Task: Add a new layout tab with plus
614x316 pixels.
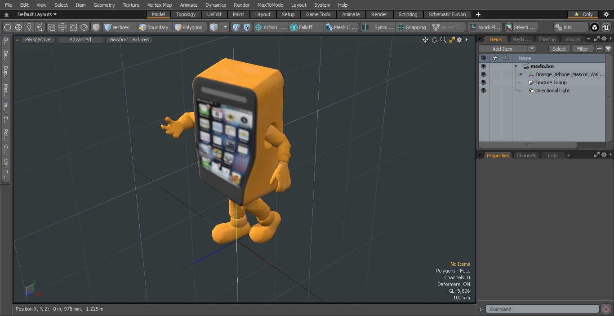Action: pyautogui.click(x=478, y=14)
